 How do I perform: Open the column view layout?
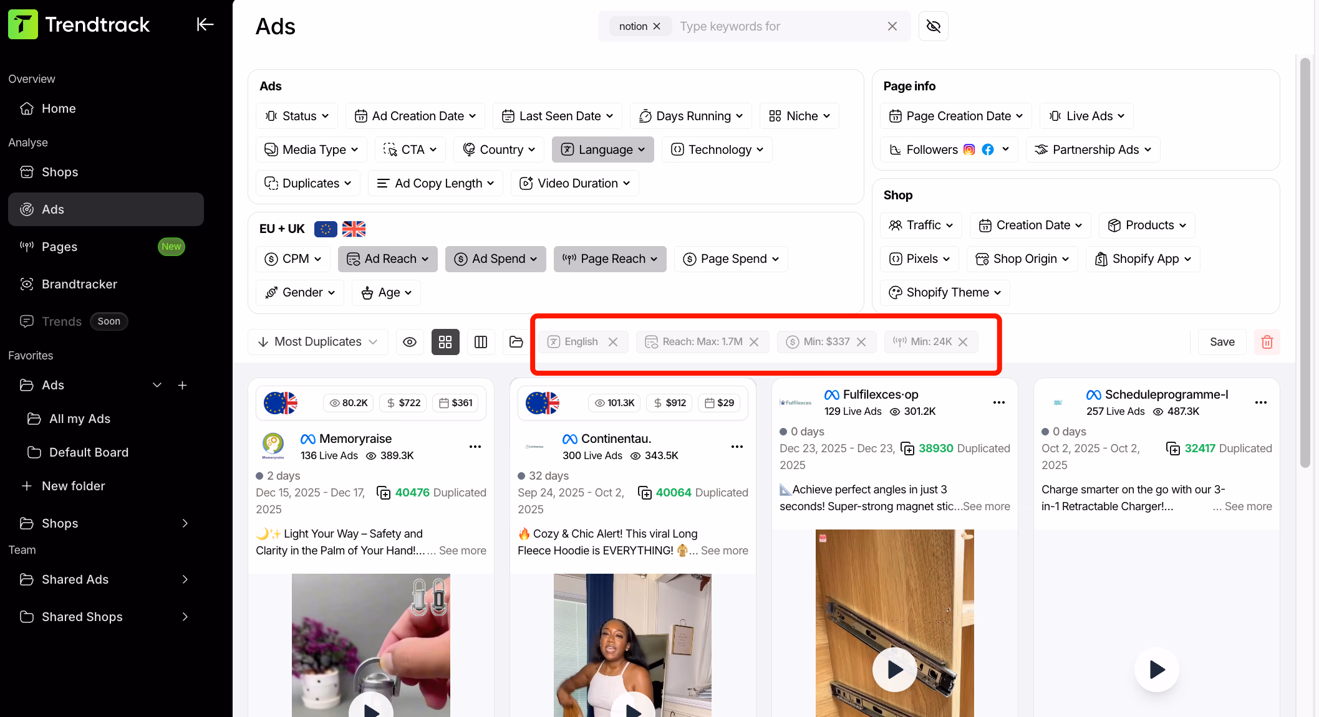481,341
